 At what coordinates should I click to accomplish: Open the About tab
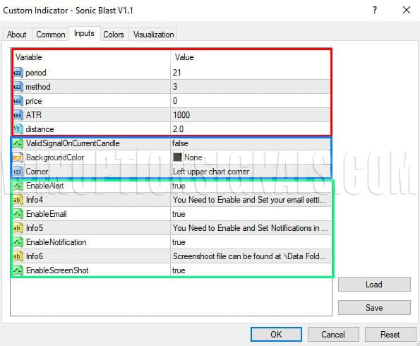(x=17, y=35)
